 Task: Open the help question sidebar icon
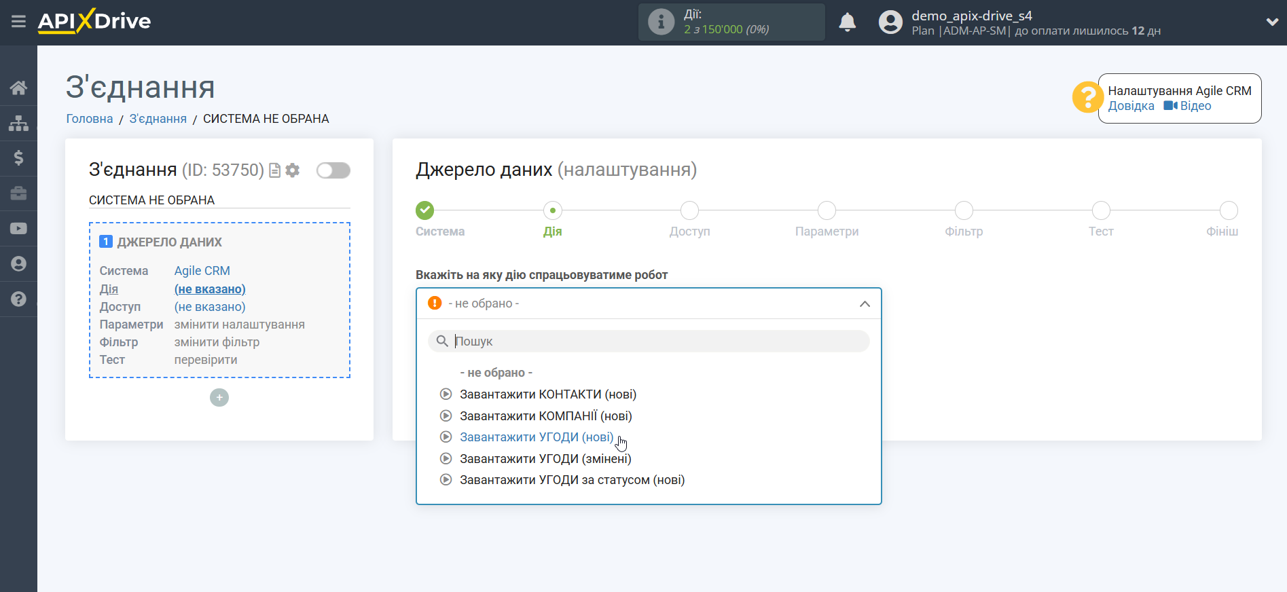click(x=18, y=299)
